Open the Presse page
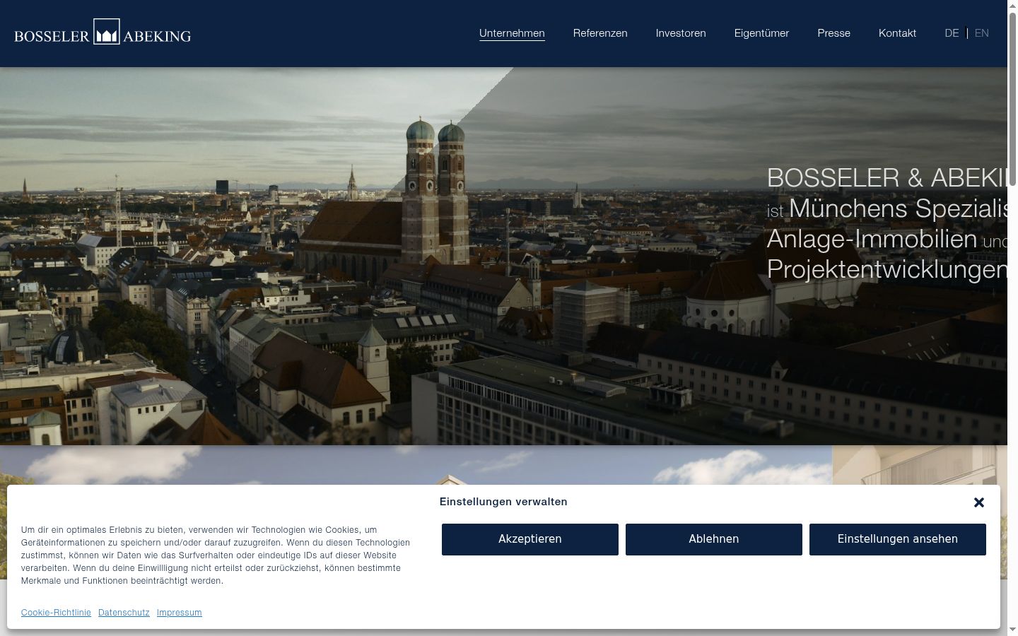The height and width of the screenshot is (636, 1018). point(834,33)
